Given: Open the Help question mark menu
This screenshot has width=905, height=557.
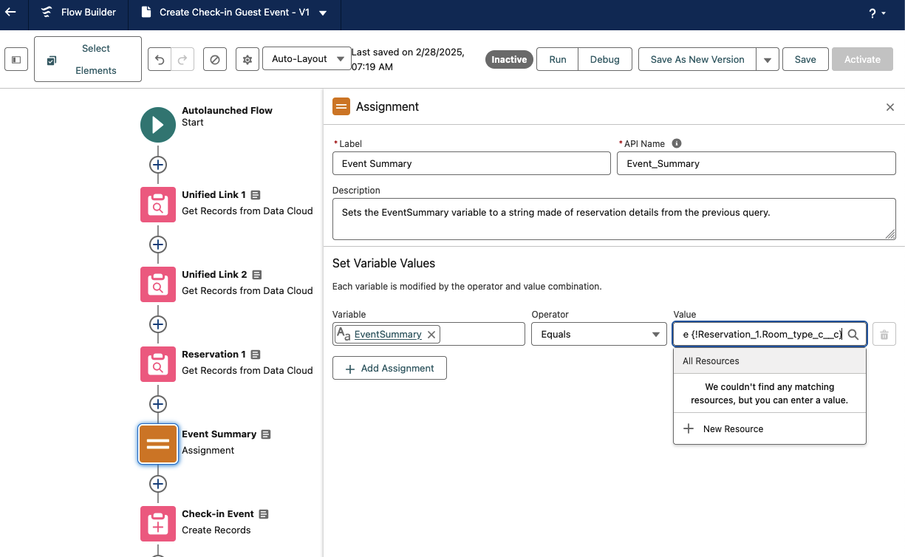Looking at the screenshot, I should click(877, 13).
